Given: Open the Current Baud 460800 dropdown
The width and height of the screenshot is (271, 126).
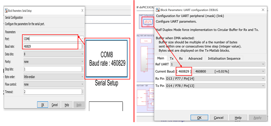Looking at the screenshot, I should (229, 71).
